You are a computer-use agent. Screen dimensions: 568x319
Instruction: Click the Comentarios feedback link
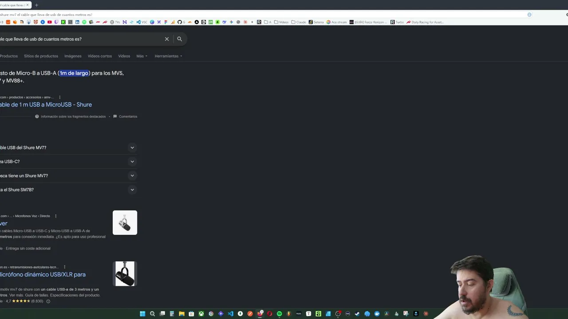(125, 117)
